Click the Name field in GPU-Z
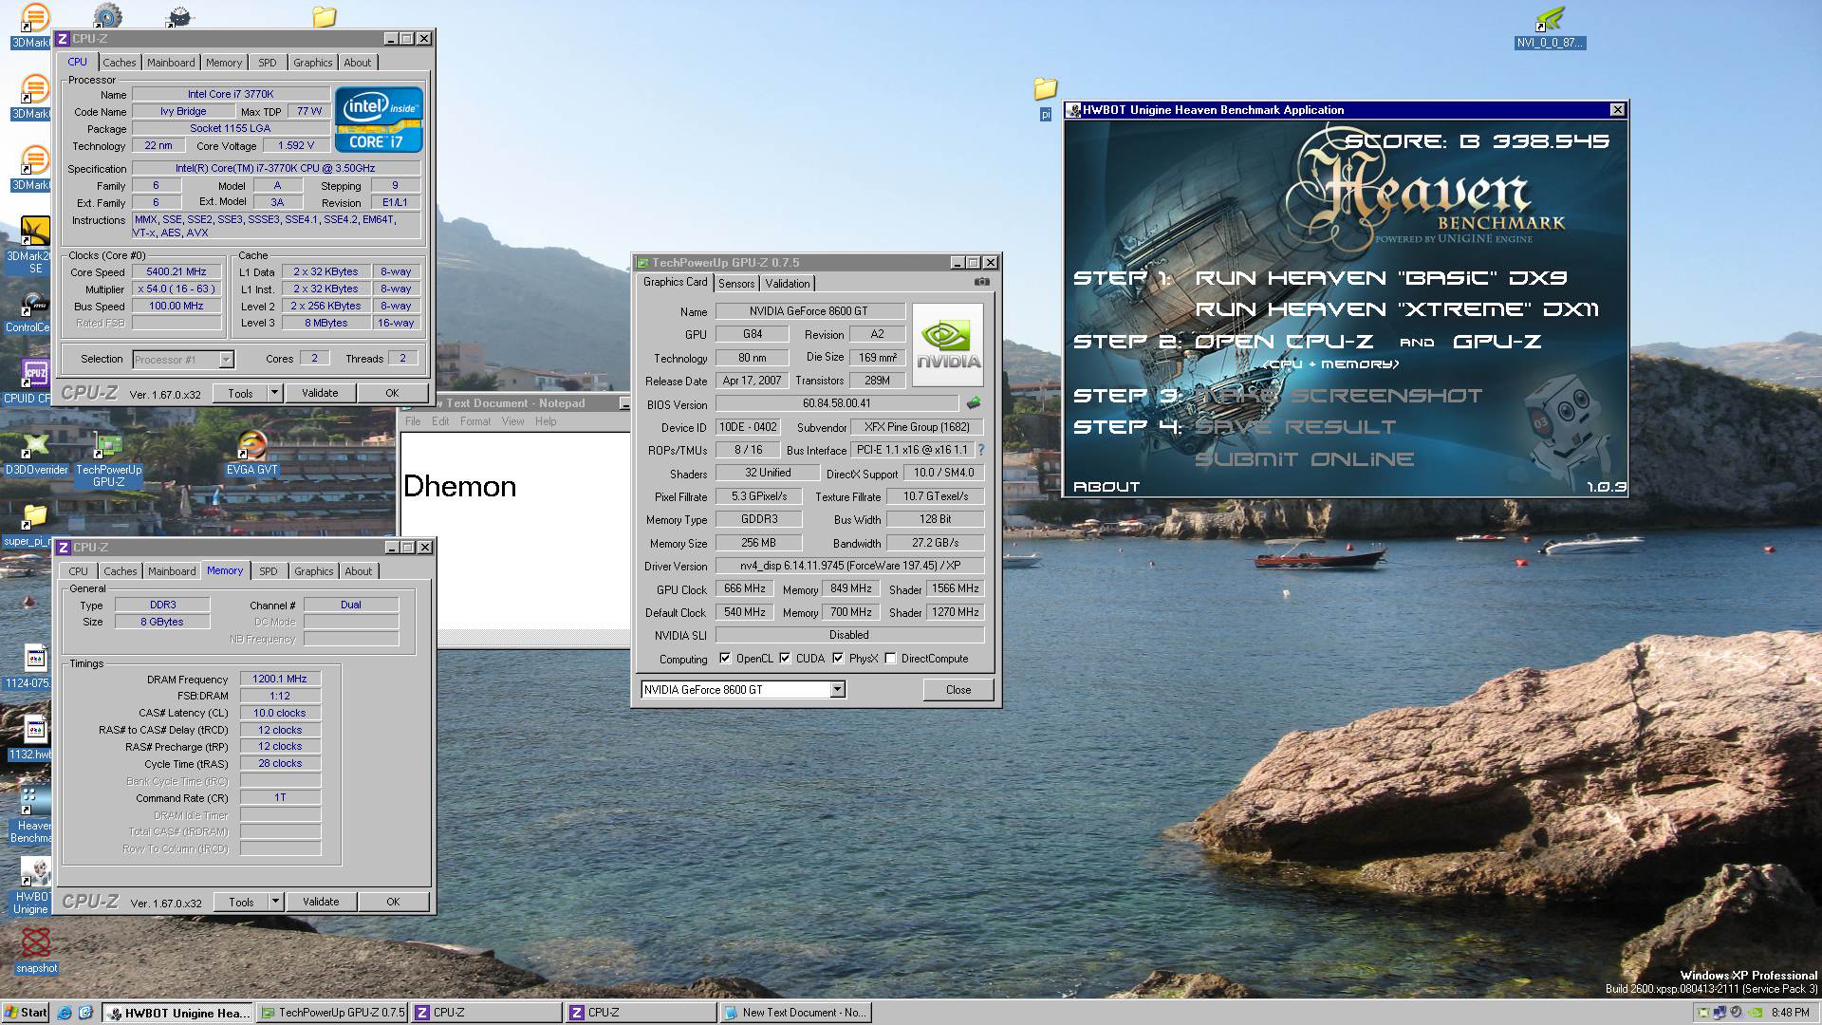The height and width of the screenshot is (1025, 1822). click(x=809, y=311)
